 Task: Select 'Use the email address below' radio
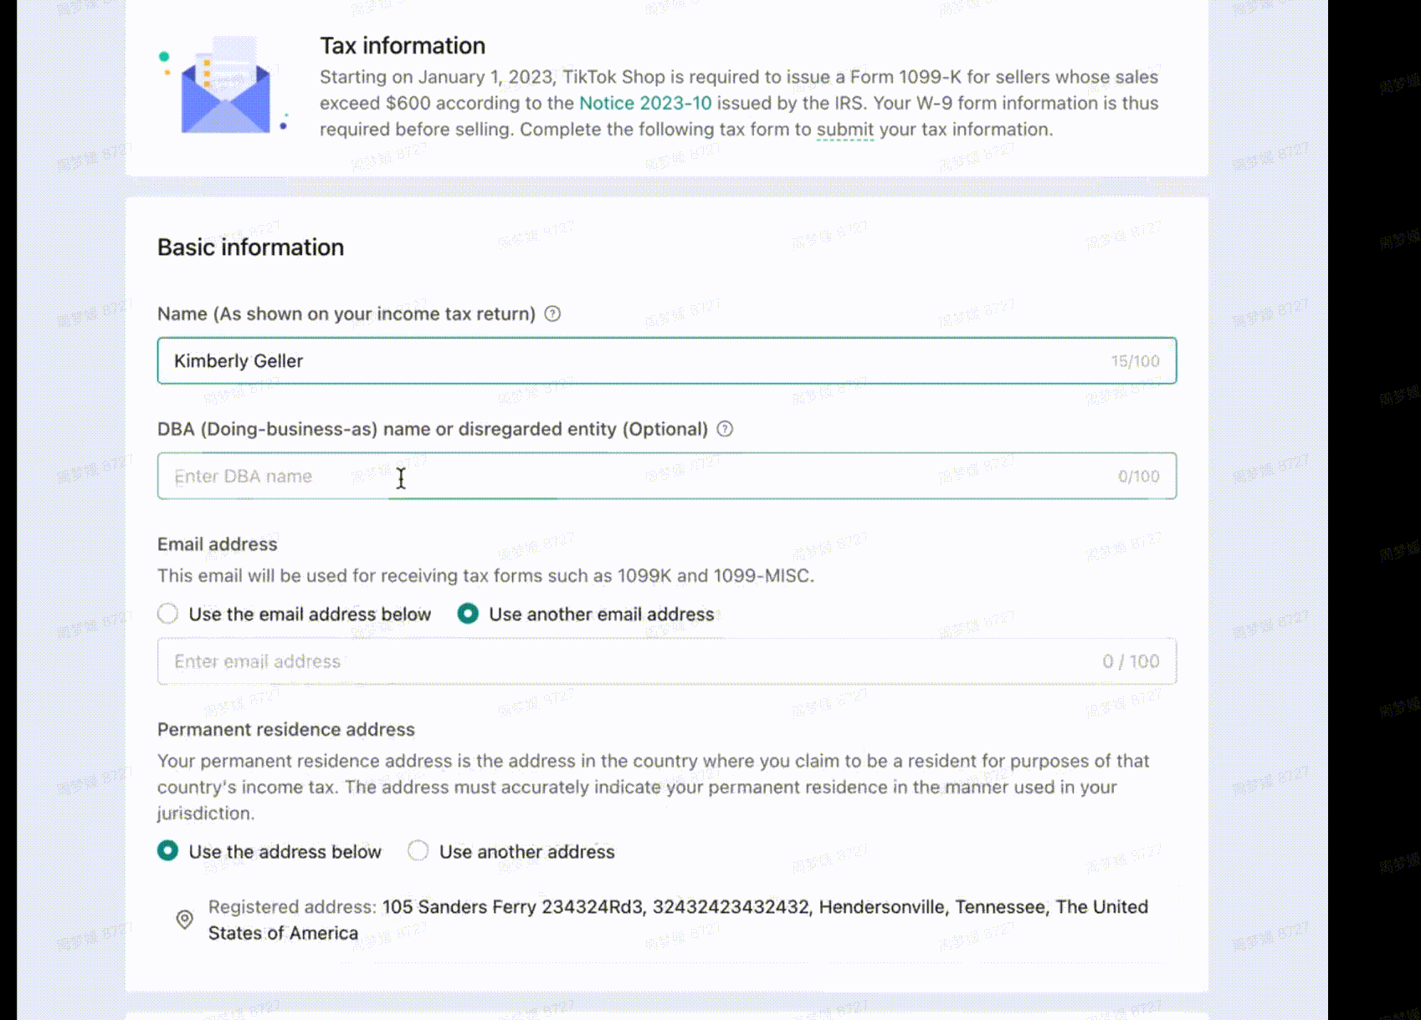pyautogui.click(x=167, y=614)
